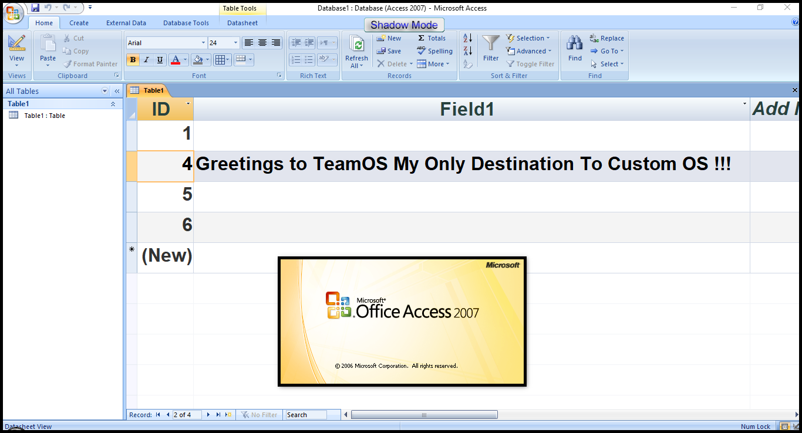802x433 pixels.
Task: Center-align text in the Font group
Action: click(262, 43)
